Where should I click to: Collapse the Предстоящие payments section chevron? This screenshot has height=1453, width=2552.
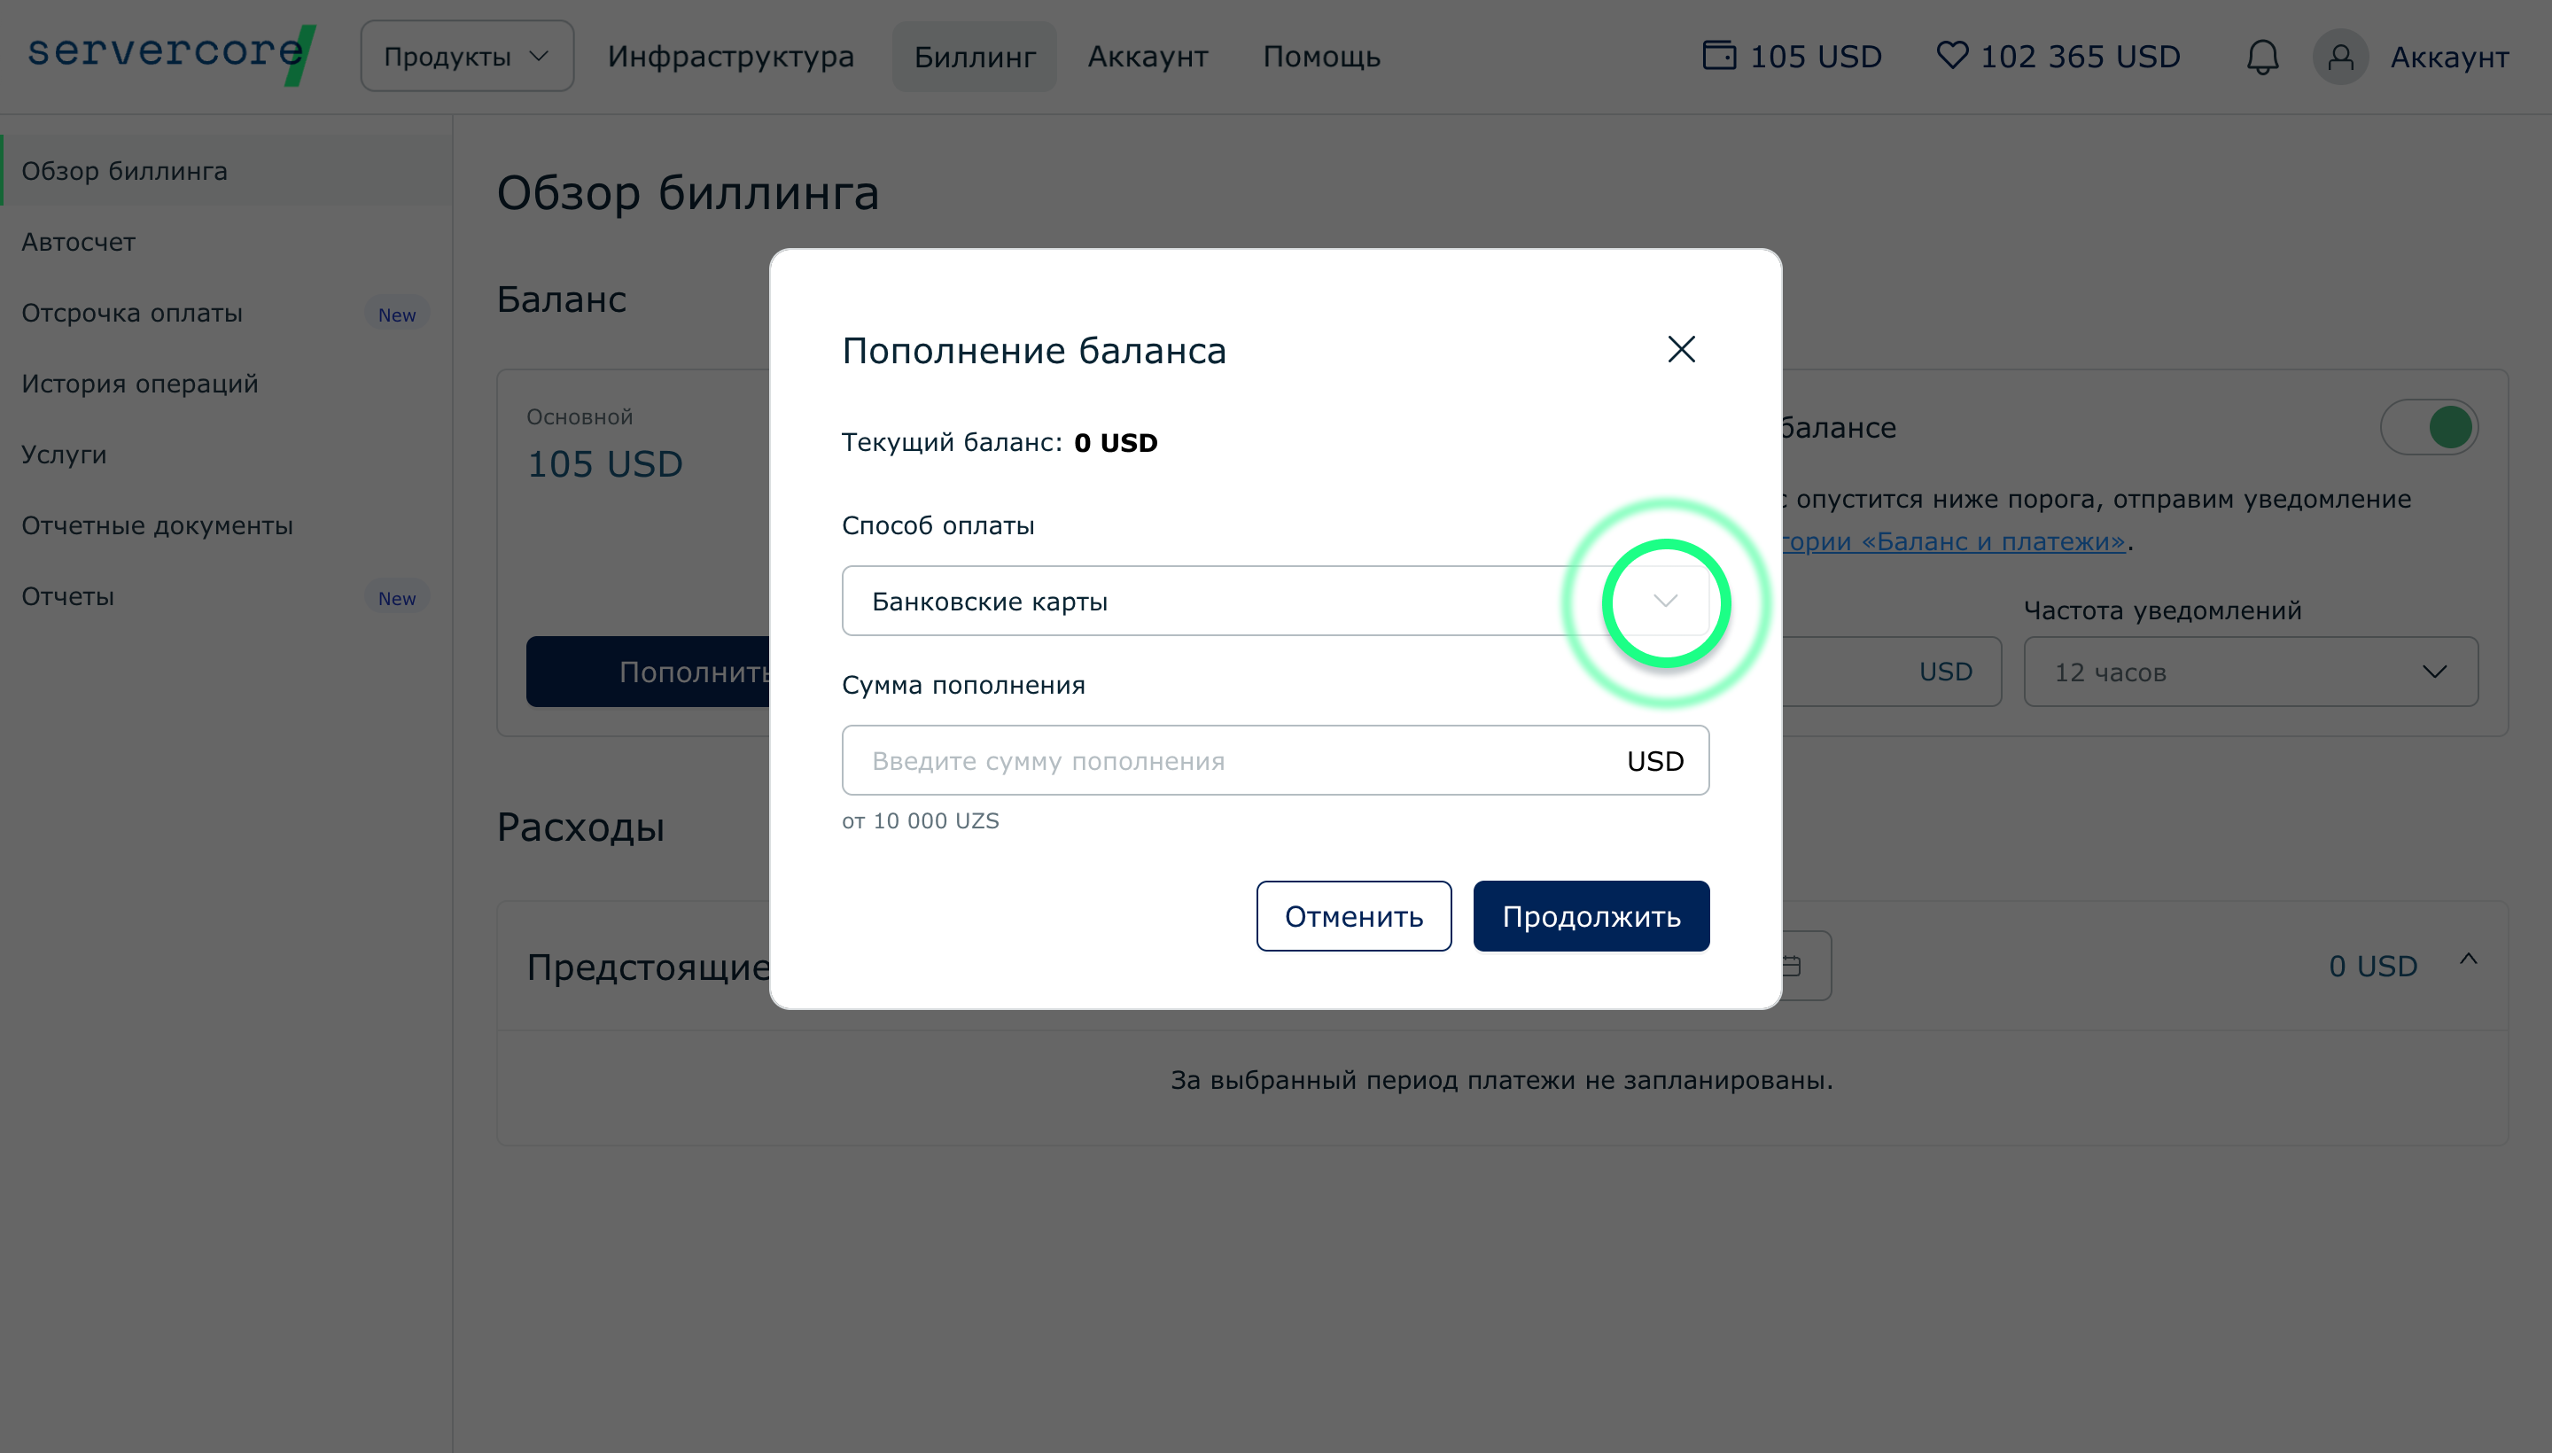pyautogui.click(x=2468, y=960)
